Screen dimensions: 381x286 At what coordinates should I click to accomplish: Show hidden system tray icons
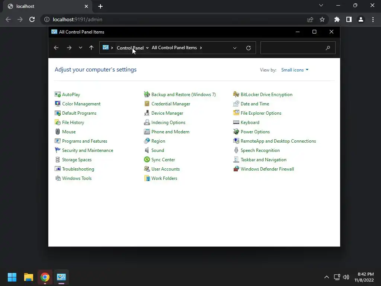[x=327, y=277]
